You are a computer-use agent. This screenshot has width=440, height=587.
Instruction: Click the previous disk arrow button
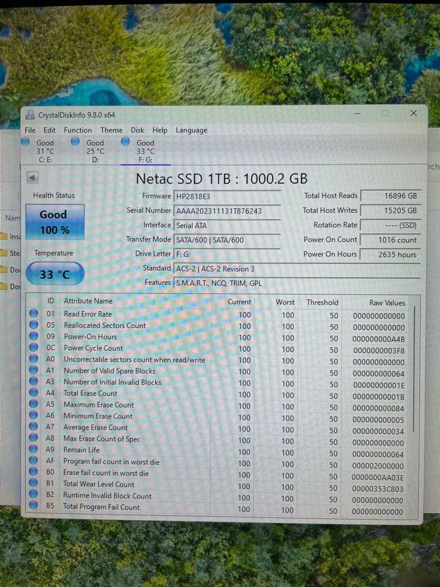[x=33, y=178]
